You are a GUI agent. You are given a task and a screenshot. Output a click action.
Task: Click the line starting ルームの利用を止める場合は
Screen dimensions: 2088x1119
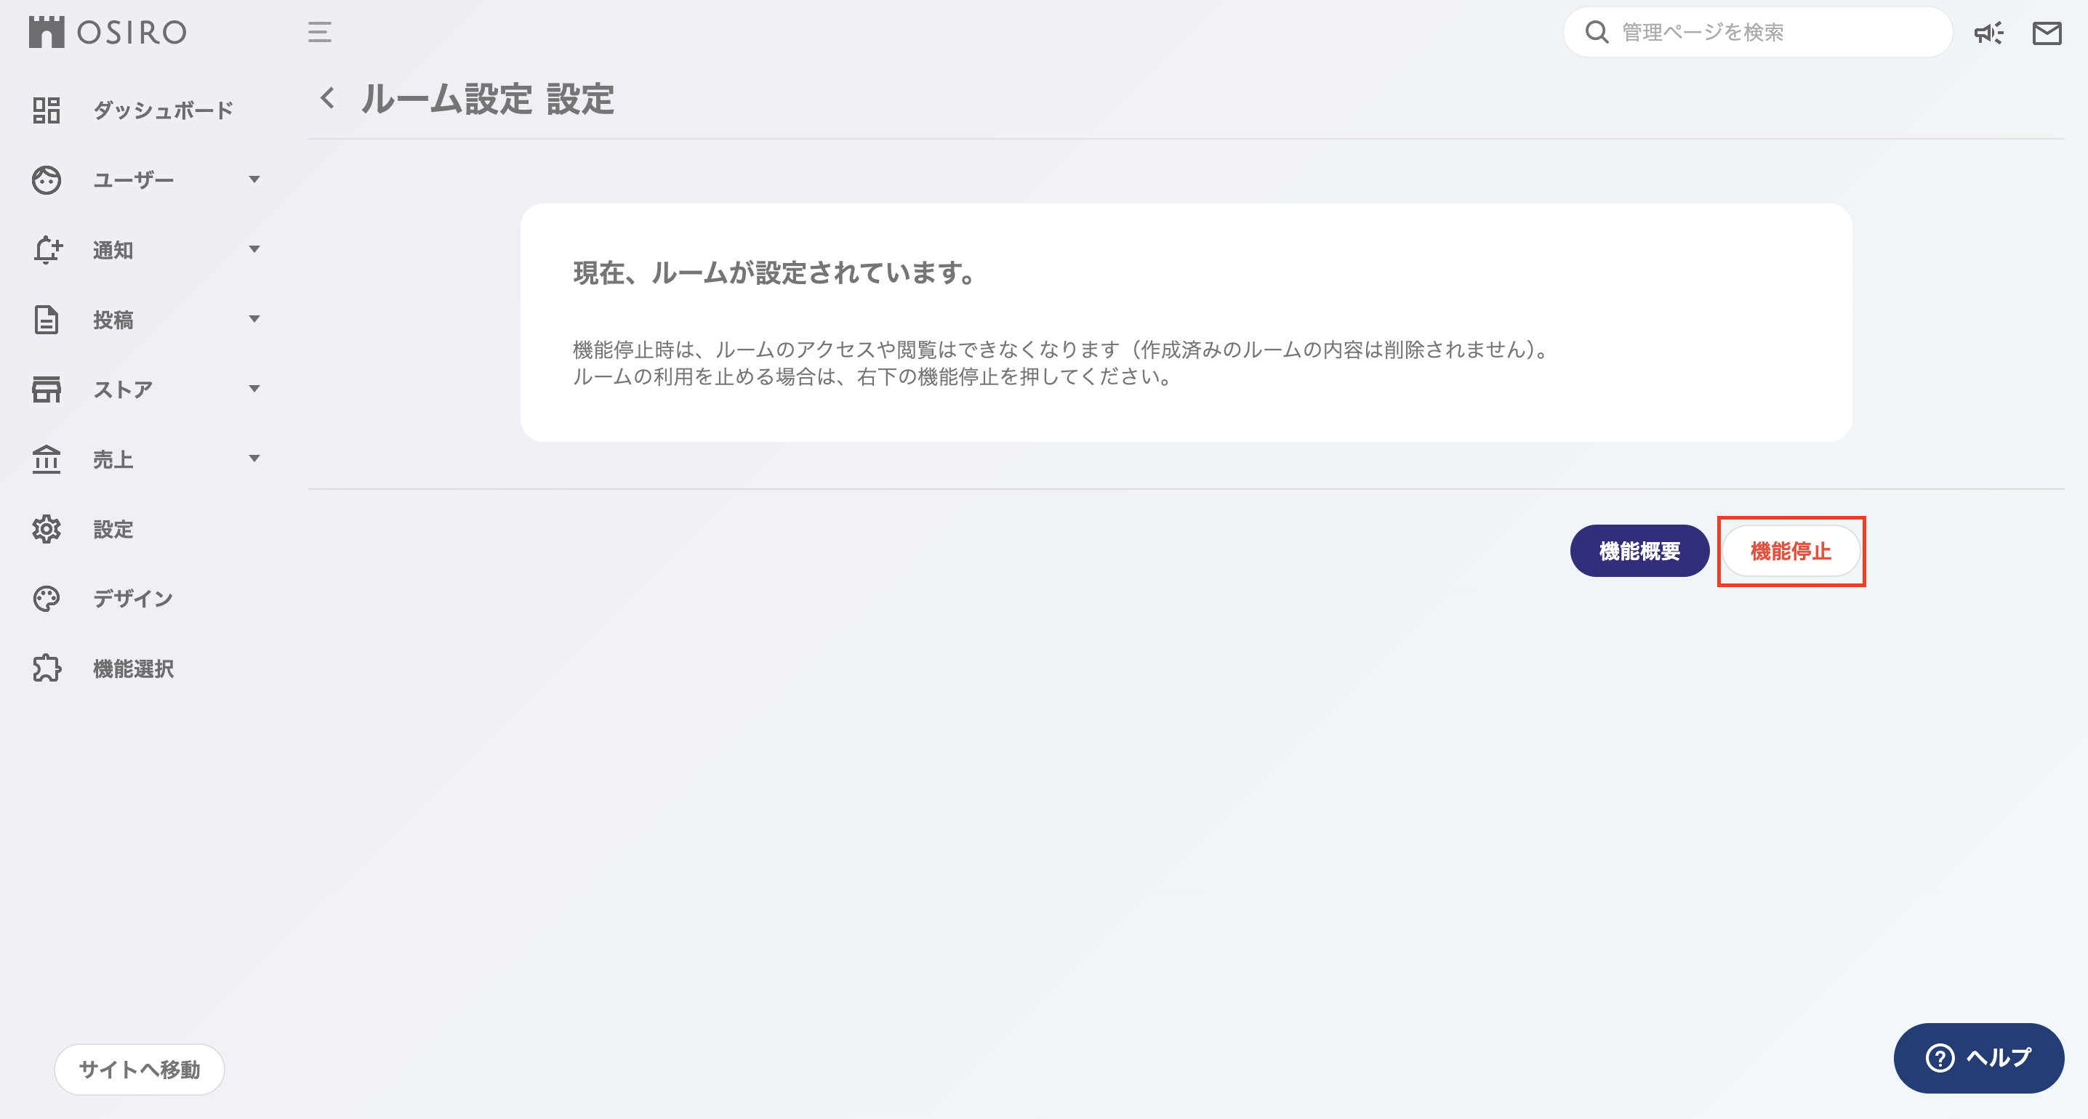(x=873, y=377)
